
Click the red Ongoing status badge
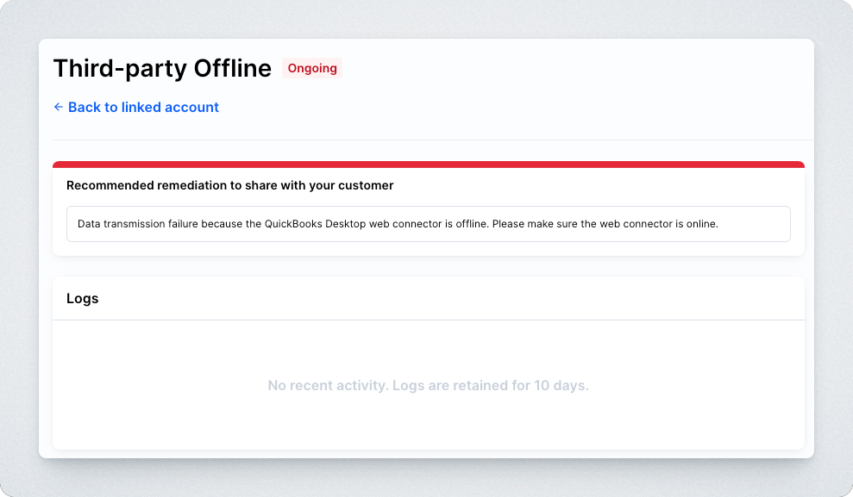[312, 68]
